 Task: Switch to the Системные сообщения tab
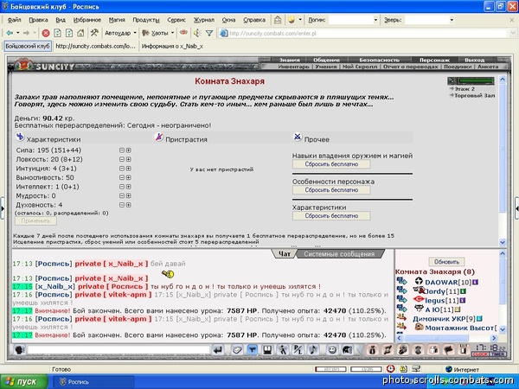[x=339, y=254]
